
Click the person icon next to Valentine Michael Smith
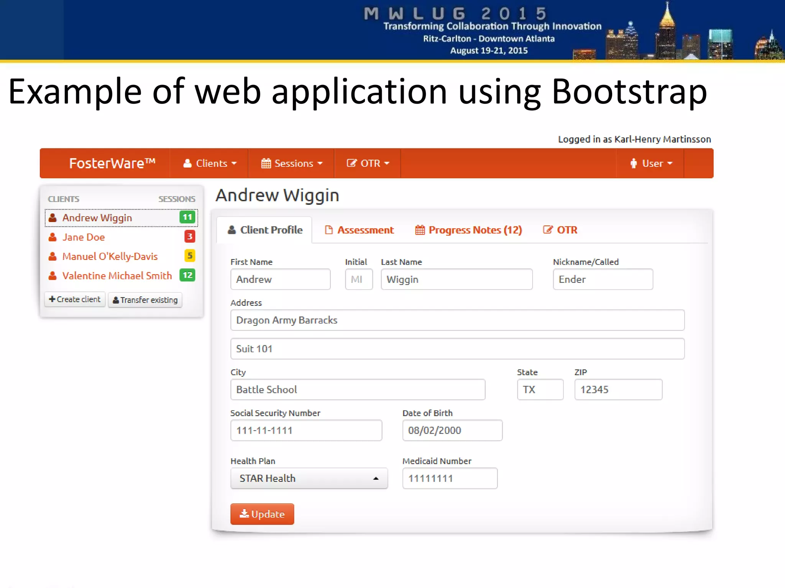53,276
